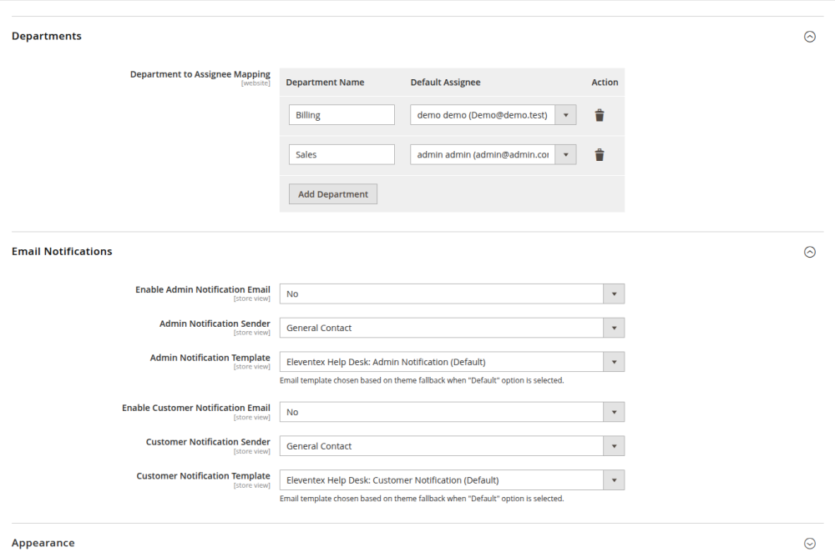835x557 pixels.
Task: Open the Billing default assignee dropdown
Action: 493,115
